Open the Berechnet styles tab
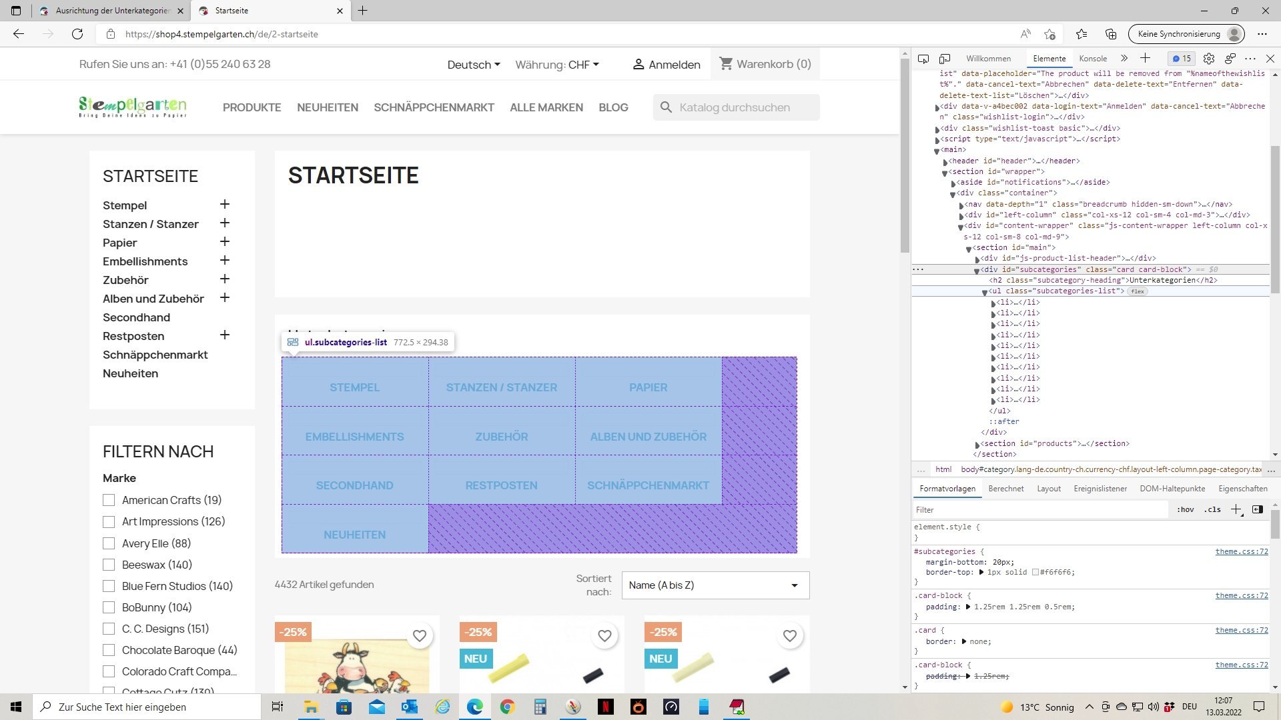Image resolution: width=1281 pixels, height=720 pixels. point(1005,489)
